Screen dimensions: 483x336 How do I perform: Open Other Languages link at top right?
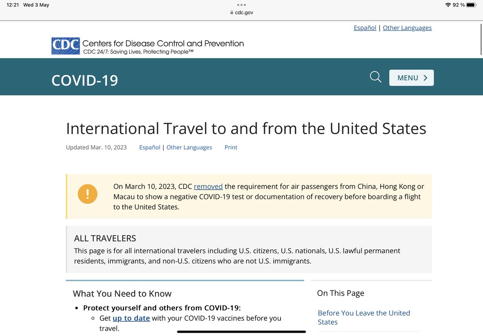(x=407, y=28)
